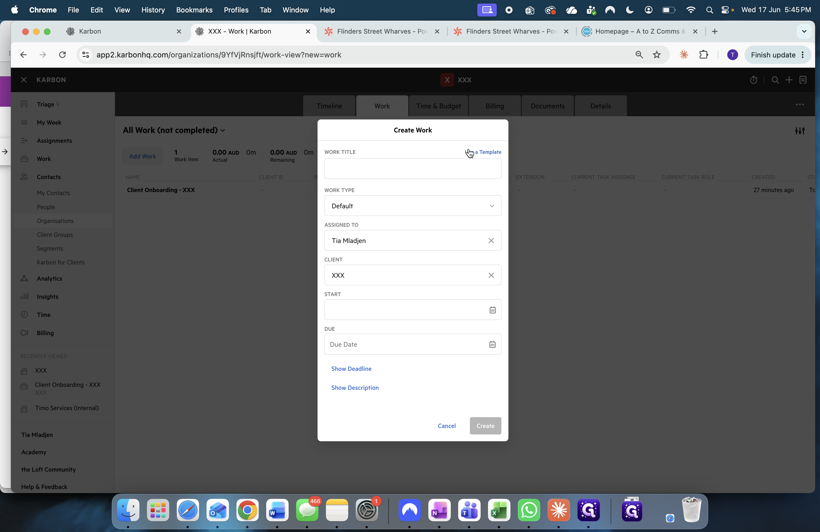The image size is (820, 532).
Task: Open Analytics in the sidebar
Action: tap(49, 278)
